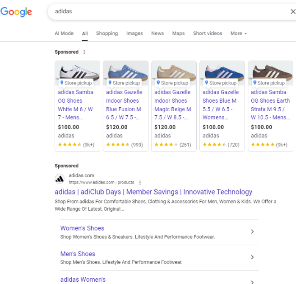Click the adidas logo favicon of the sponsored result
296x284 pixels.
(x=60, y=179)
